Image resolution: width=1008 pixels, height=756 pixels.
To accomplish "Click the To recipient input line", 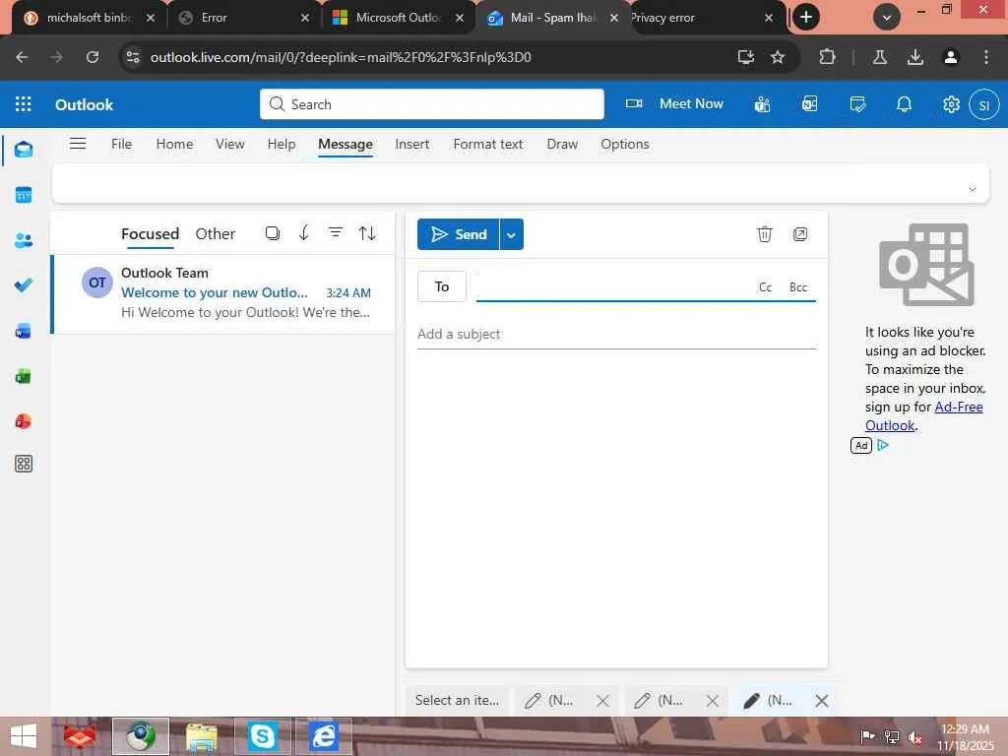I will (x=614, y=286).
